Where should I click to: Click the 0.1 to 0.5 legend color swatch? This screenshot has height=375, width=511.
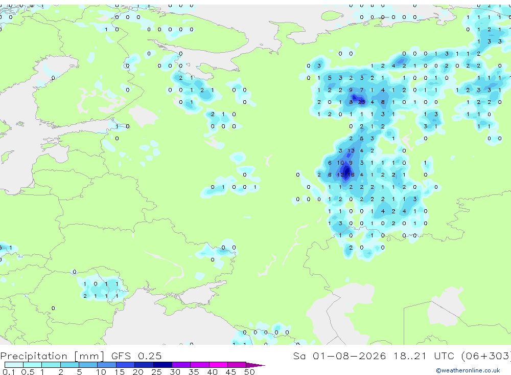[14, 365]
